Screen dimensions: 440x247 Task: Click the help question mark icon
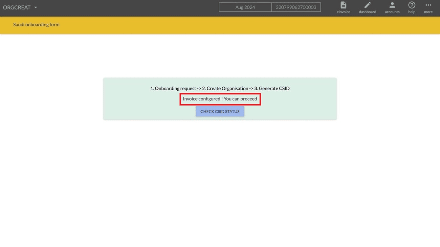pyautogui.click(x=412, y=5)
